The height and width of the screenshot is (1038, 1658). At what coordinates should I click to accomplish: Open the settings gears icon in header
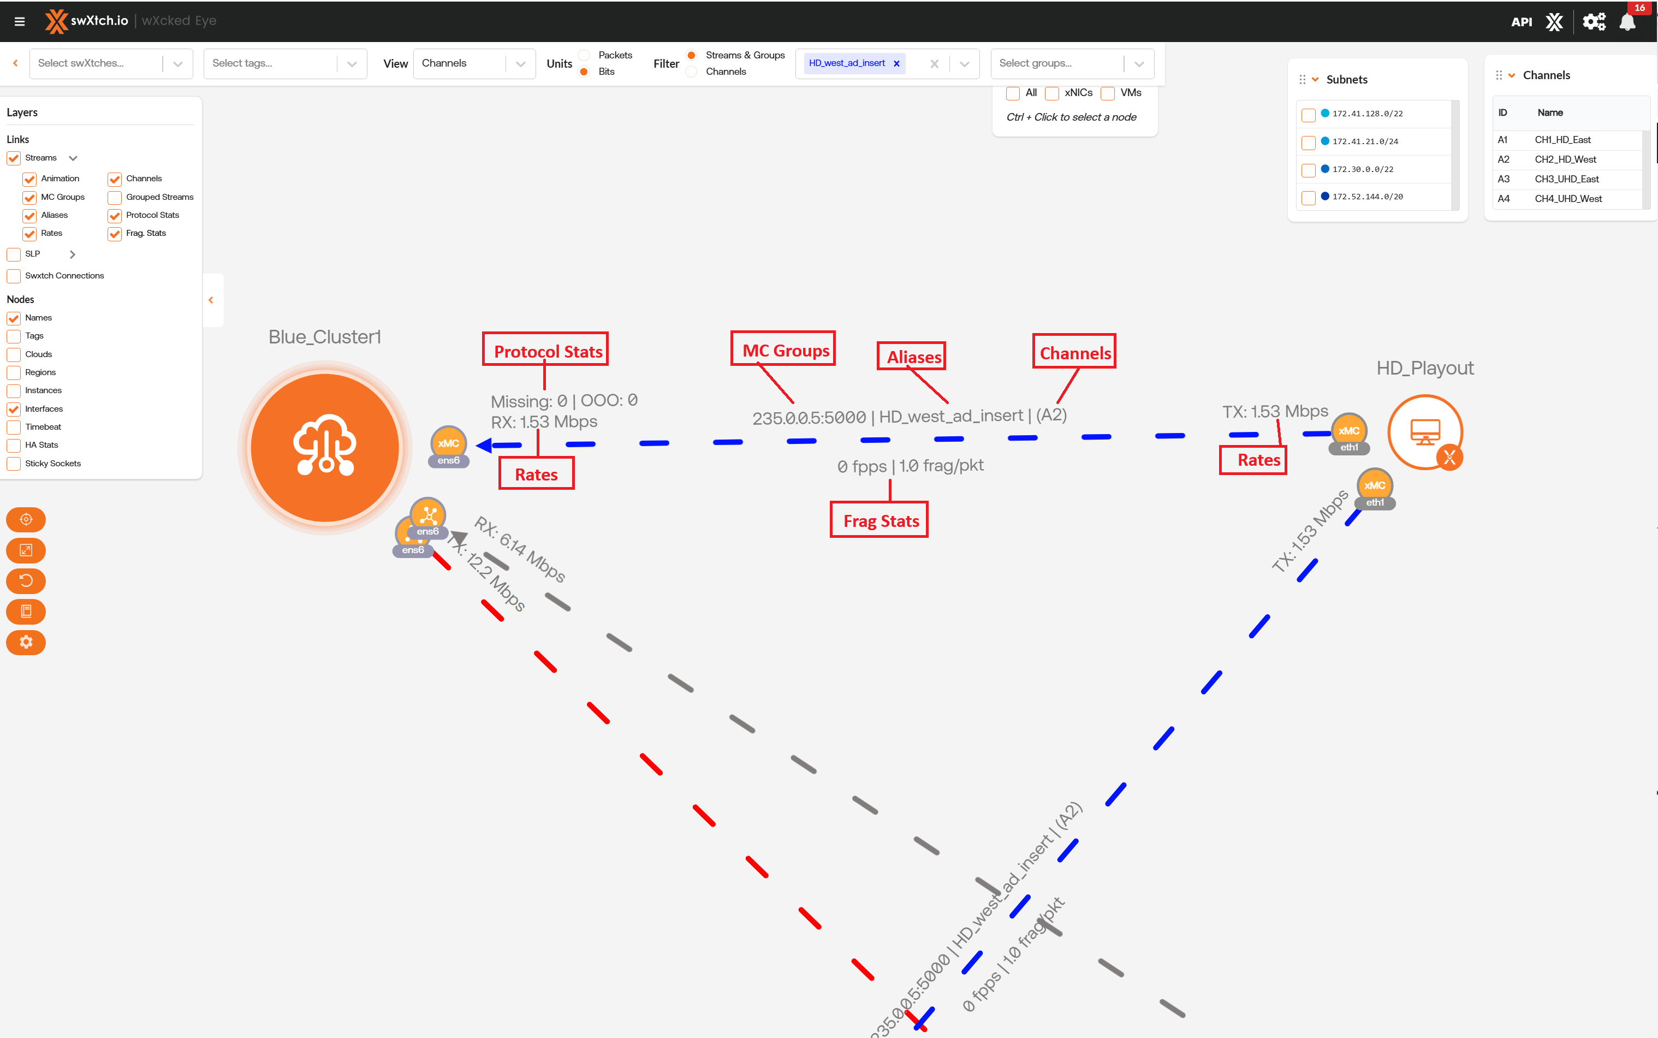click(1594, 22)
